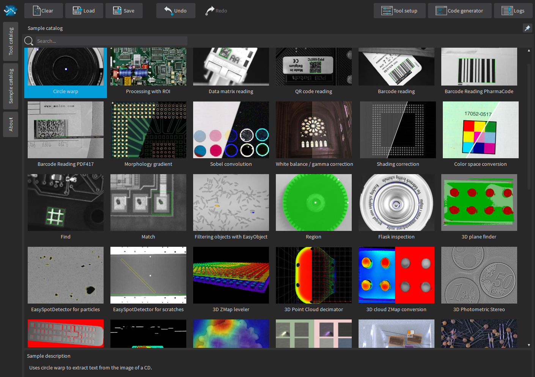Open the Flask inspection sample
This screenshot has height=377, width=535.
pos(396,207)
